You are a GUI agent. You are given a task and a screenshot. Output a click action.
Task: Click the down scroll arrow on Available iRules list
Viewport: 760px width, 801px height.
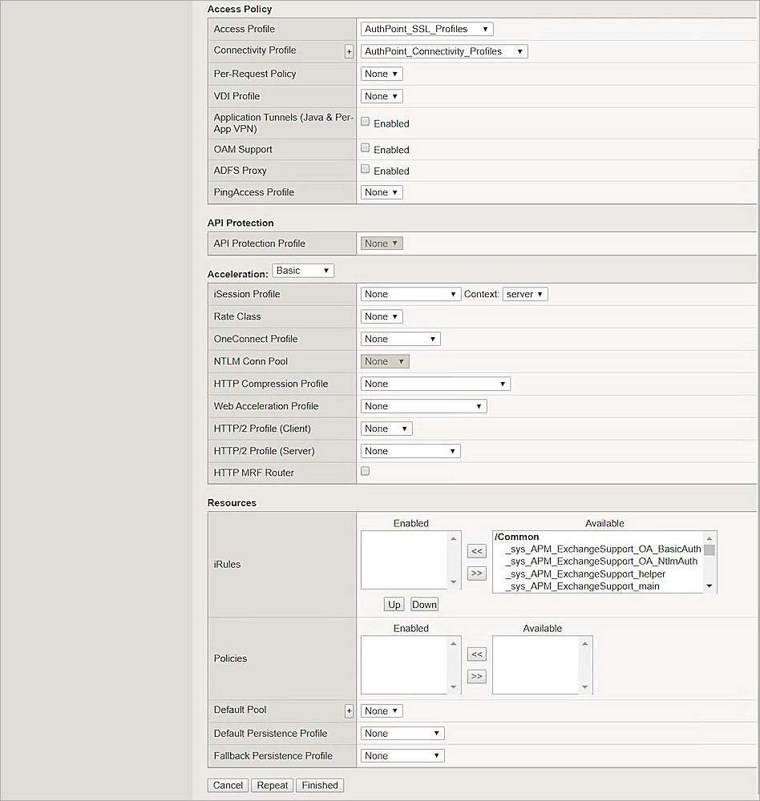(709, 586)
